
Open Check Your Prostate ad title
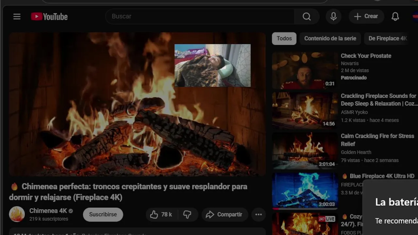coord(366,56)
